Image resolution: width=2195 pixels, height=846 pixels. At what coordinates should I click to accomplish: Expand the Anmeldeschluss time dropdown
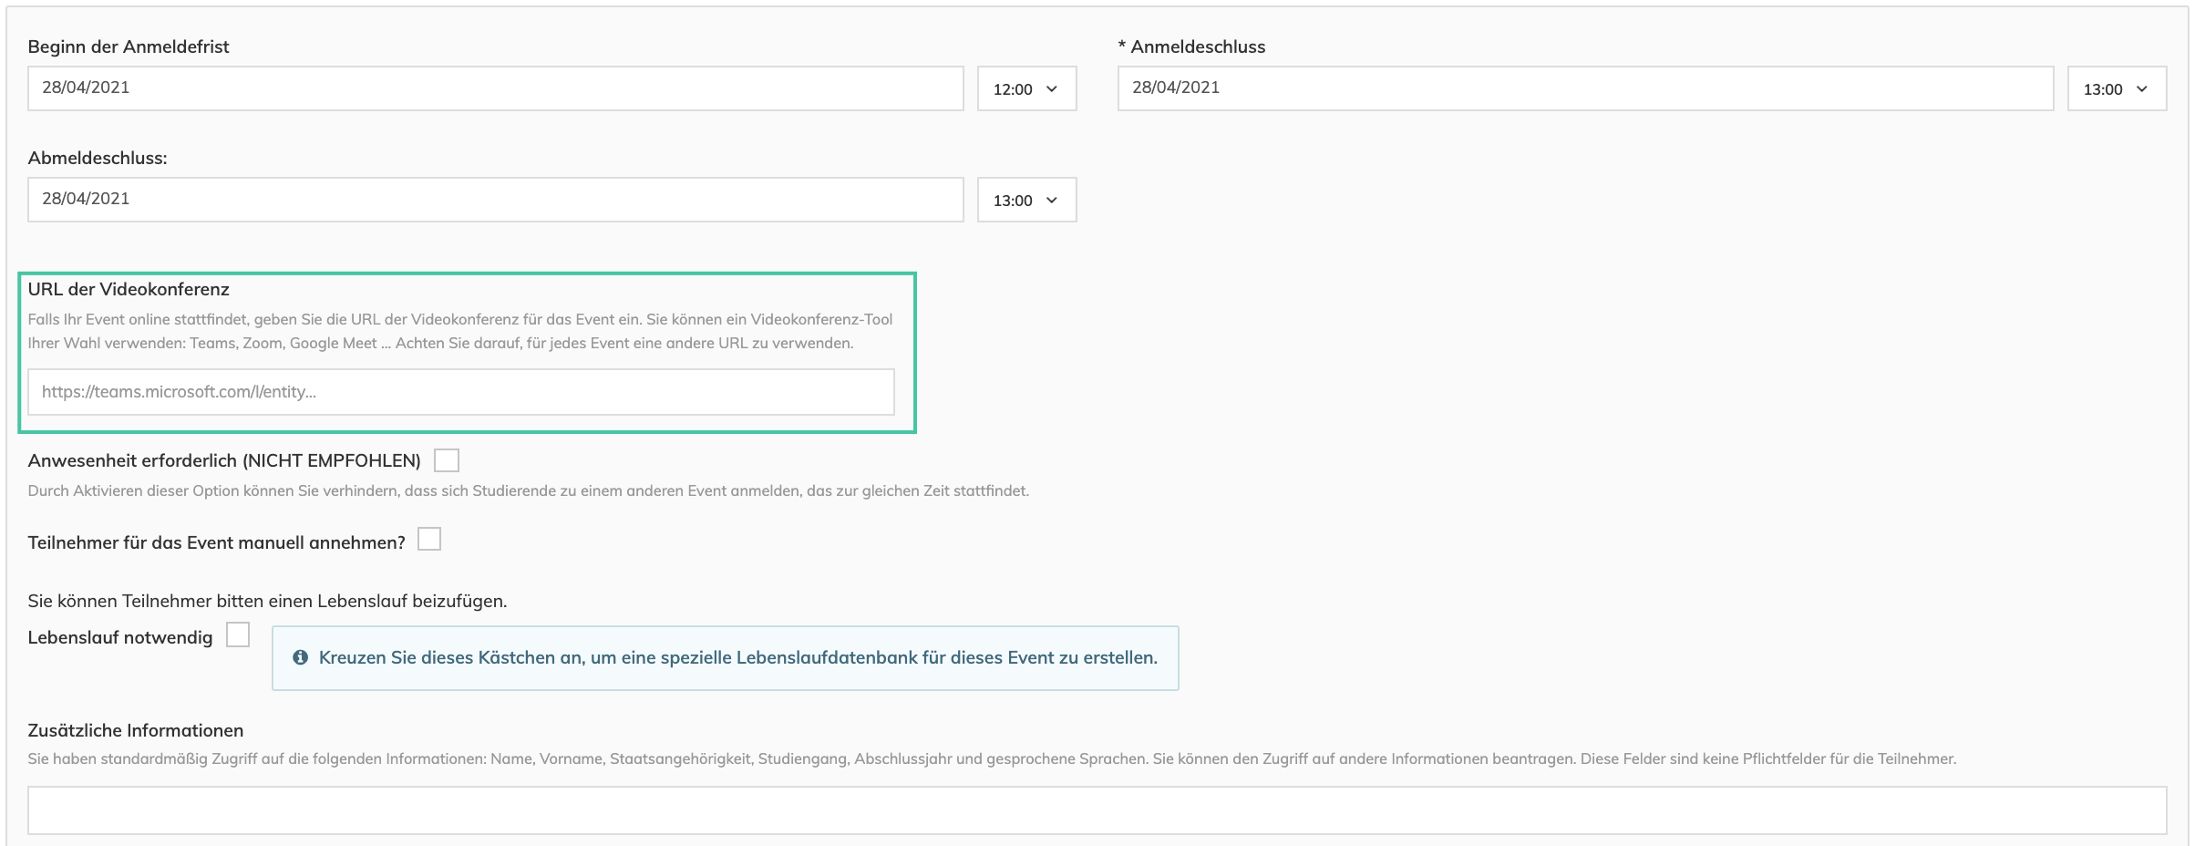tap(2116, 88)
